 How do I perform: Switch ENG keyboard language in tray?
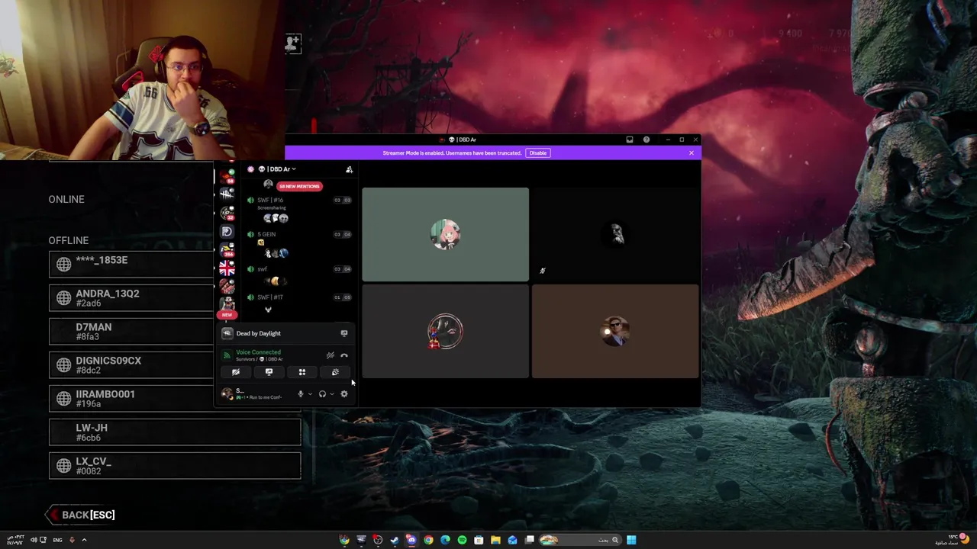[57, 540]
